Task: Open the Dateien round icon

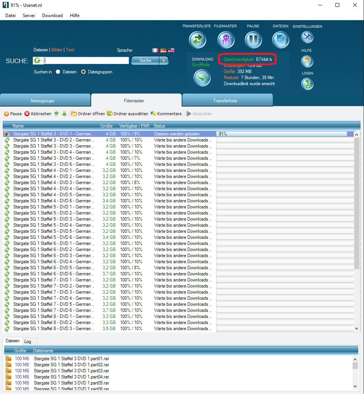Action: coord(280,40)
